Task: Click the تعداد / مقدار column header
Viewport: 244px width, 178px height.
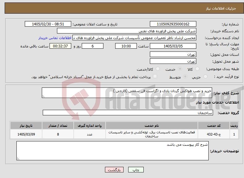Action: click(58, 126)
